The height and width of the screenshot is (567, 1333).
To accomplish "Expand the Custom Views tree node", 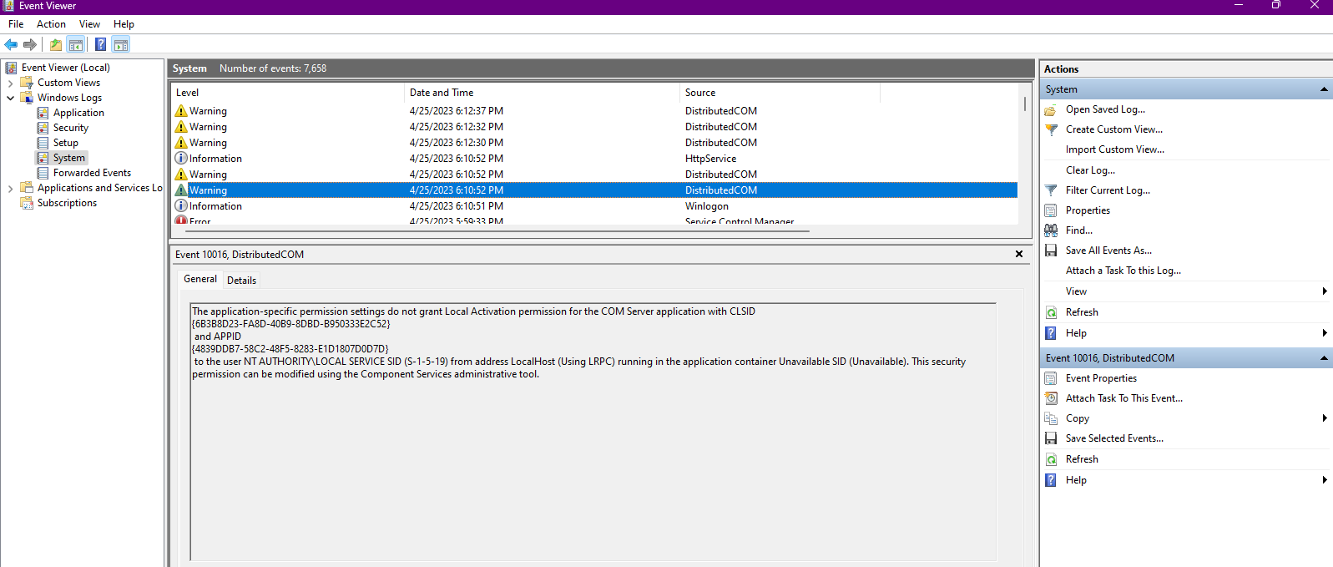I will [10, 83].
